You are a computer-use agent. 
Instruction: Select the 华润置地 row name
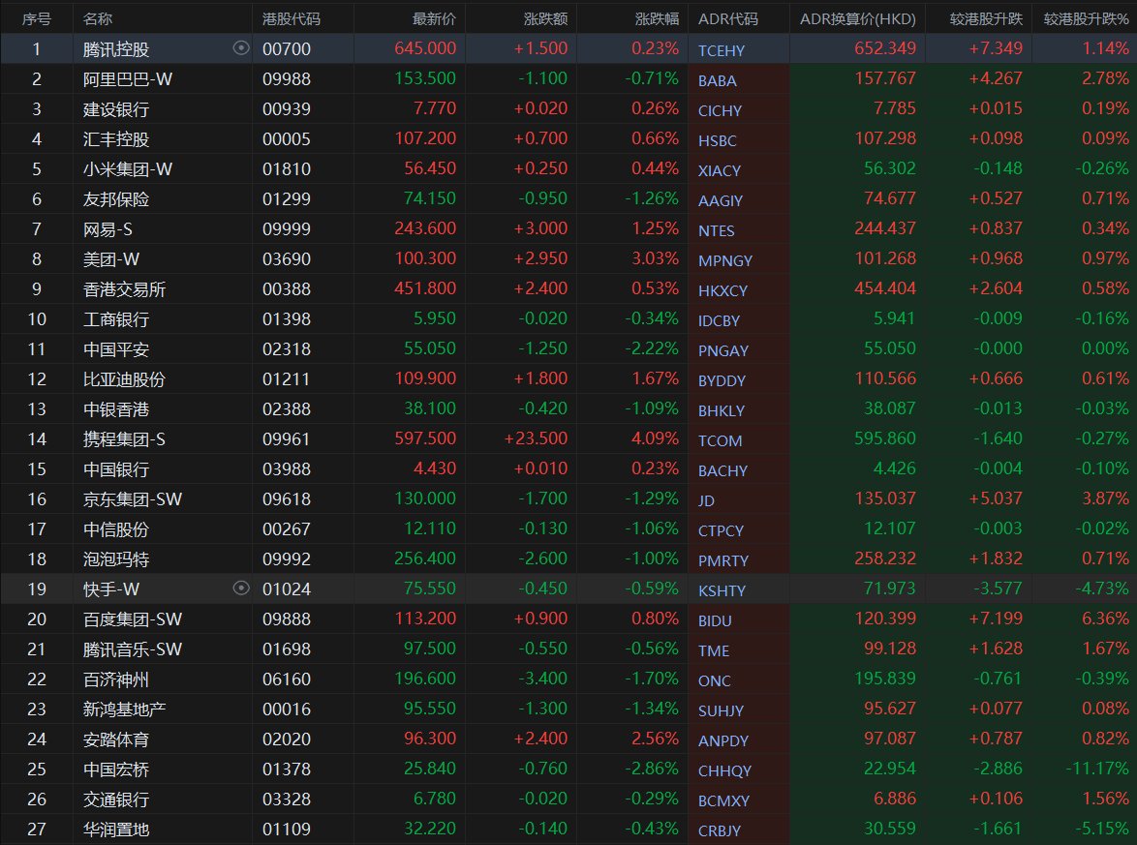point(116,830)
